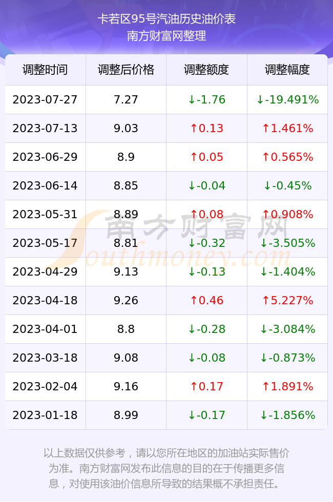Select the 2023-06-29 date cell
333x502 pixels.
45,157
